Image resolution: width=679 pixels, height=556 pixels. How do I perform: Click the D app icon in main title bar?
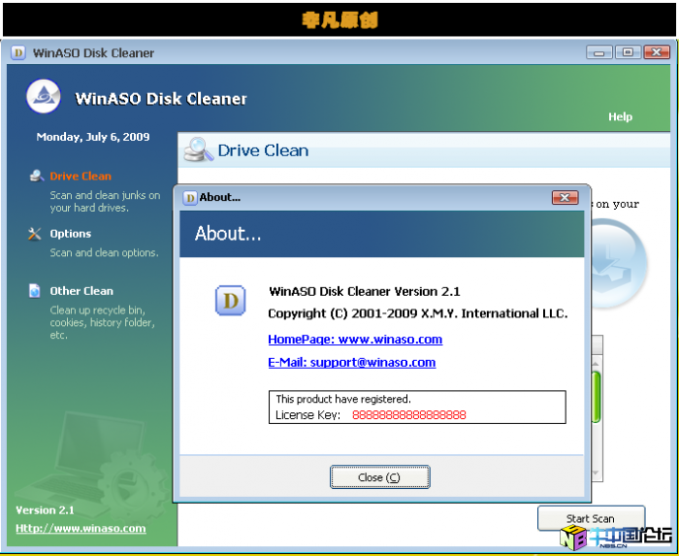pos(17,52)
